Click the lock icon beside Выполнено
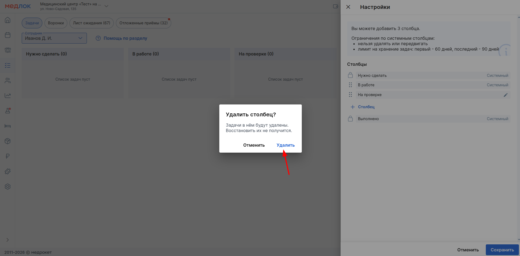 coord(350,119)
